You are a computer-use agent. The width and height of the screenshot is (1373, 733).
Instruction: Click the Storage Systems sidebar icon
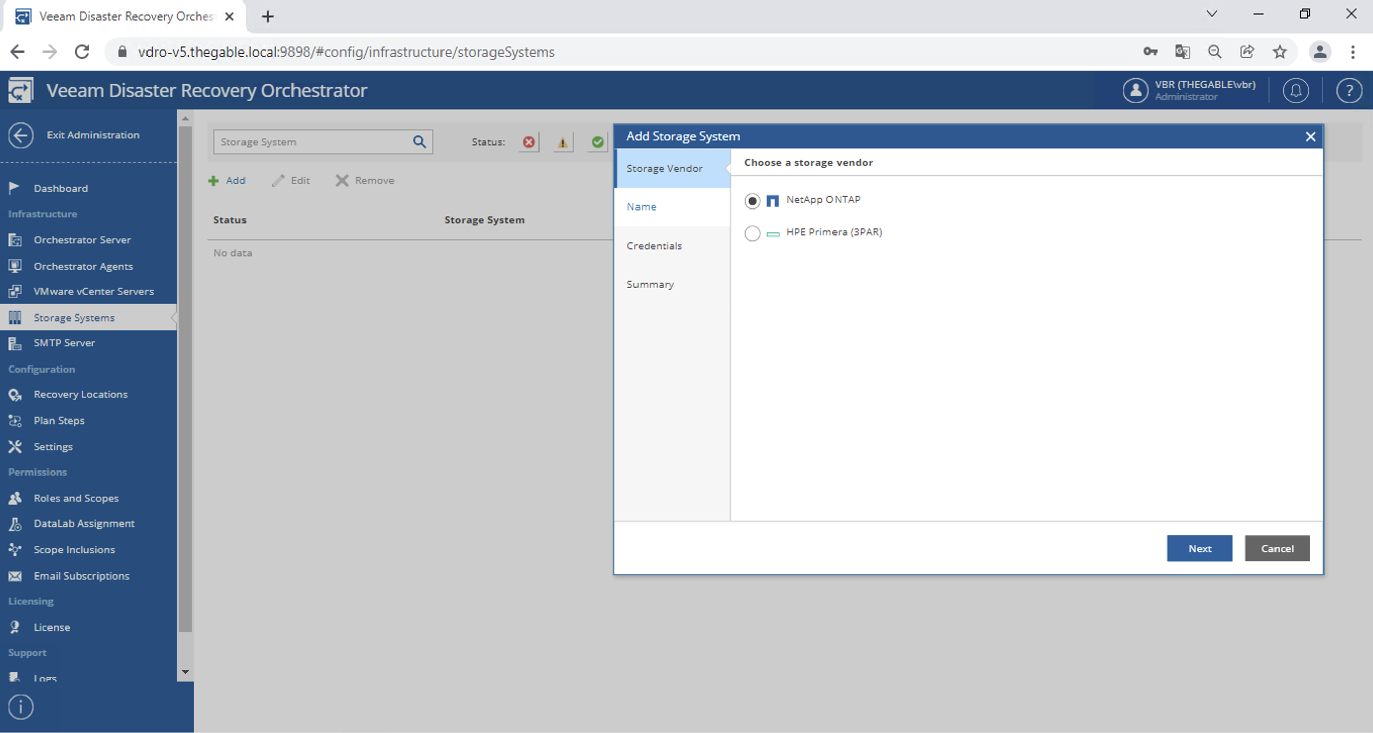[x=15, y=318]
